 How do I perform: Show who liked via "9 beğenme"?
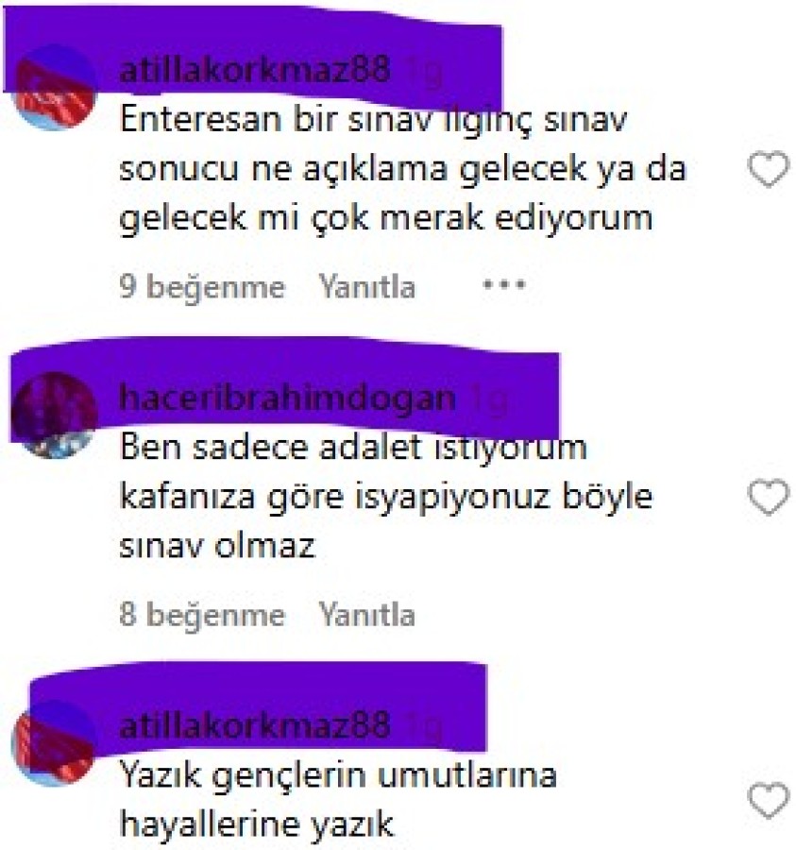(x=201, y=287)
